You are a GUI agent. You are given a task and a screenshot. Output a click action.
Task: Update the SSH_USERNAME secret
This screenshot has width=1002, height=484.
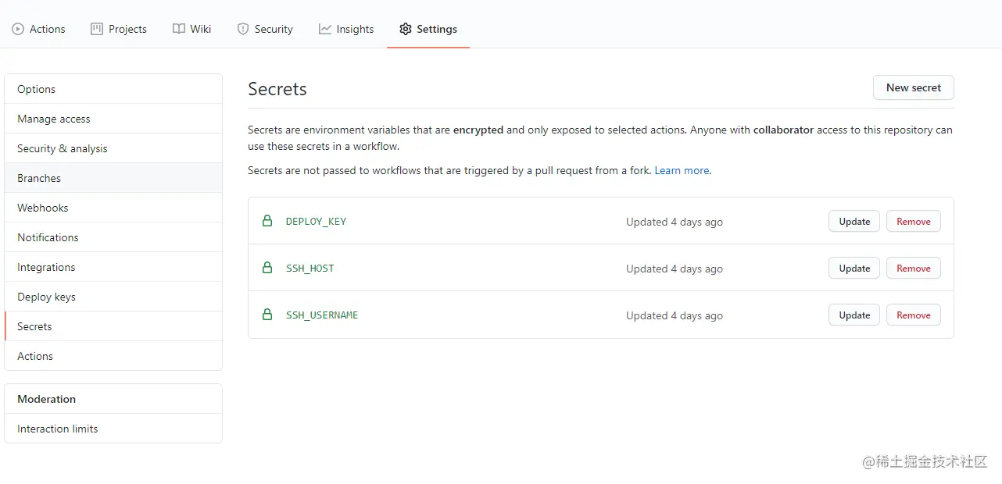tap(854, 315)
